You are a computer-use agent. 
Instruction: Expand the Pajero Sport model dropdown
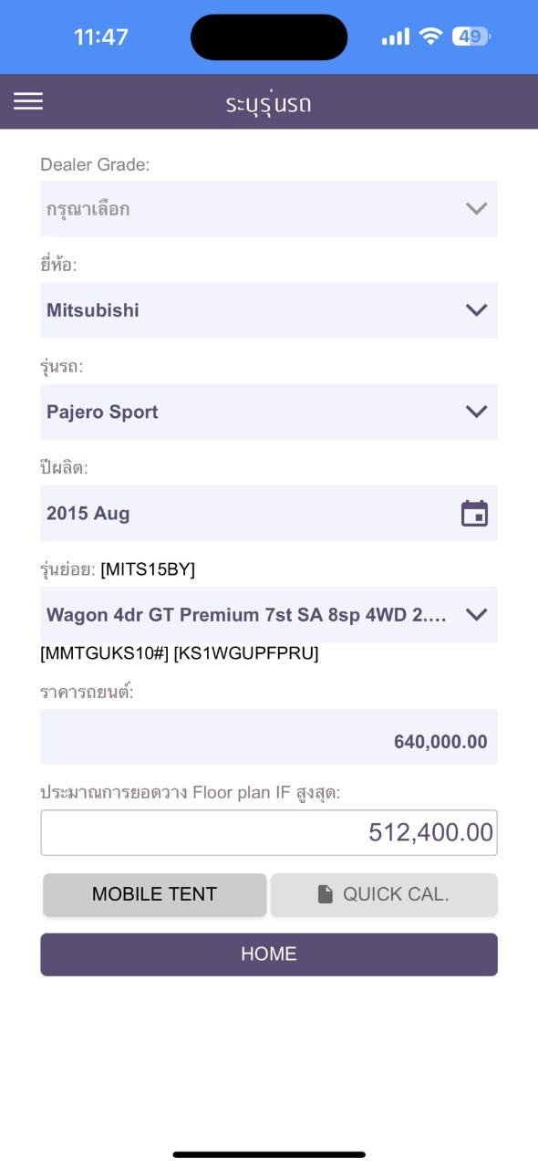269,412
